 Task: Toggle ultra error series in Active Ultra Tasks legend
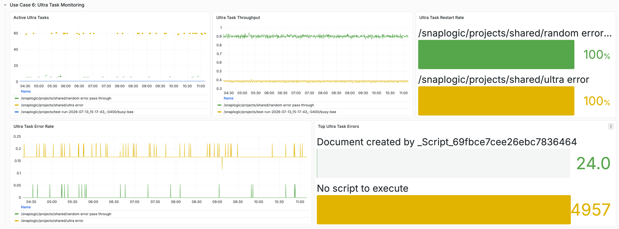pyautogui.click(x=52, y=105)
